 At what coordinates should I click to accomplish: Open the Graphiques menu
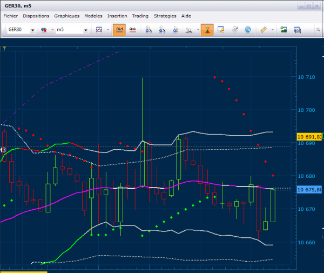tap(66, 16)
